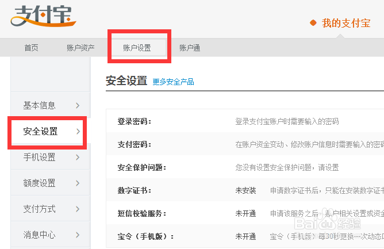The image size is (384, 249).
Task: Click the 登录密码 row label
Action: click(x=134, y=121)
